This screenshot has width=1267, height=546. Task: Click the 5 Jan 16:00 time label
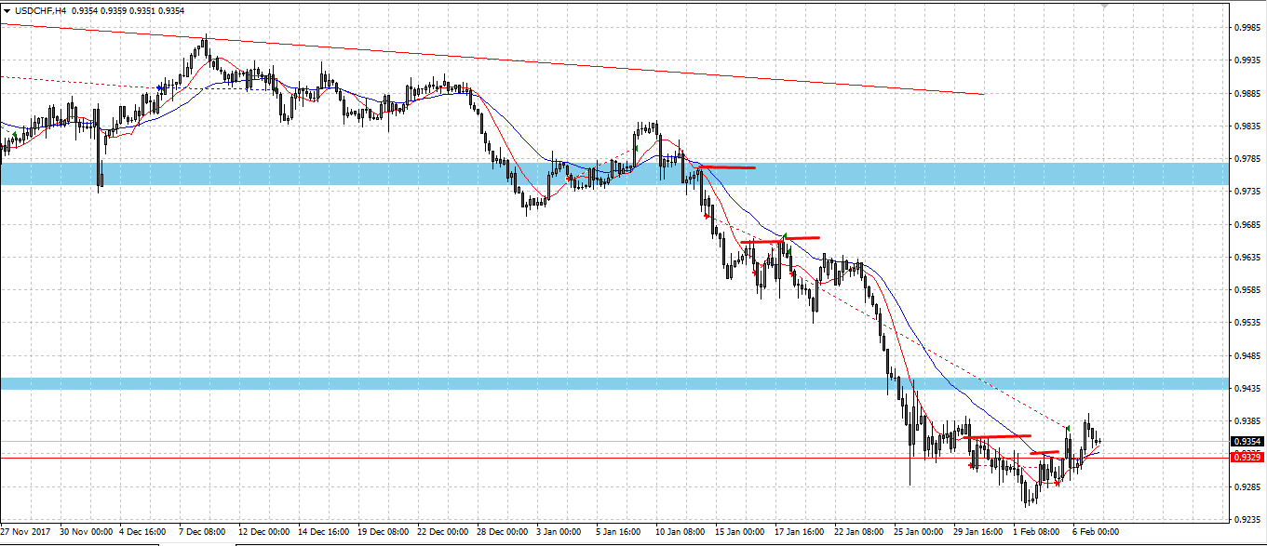point(619,532)
